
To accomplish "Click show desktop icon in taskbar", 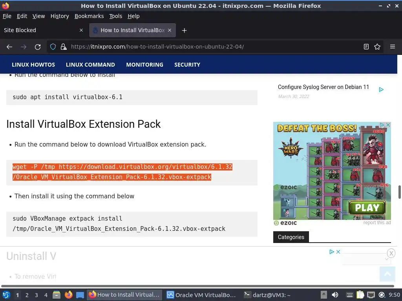I will (80, 295).
